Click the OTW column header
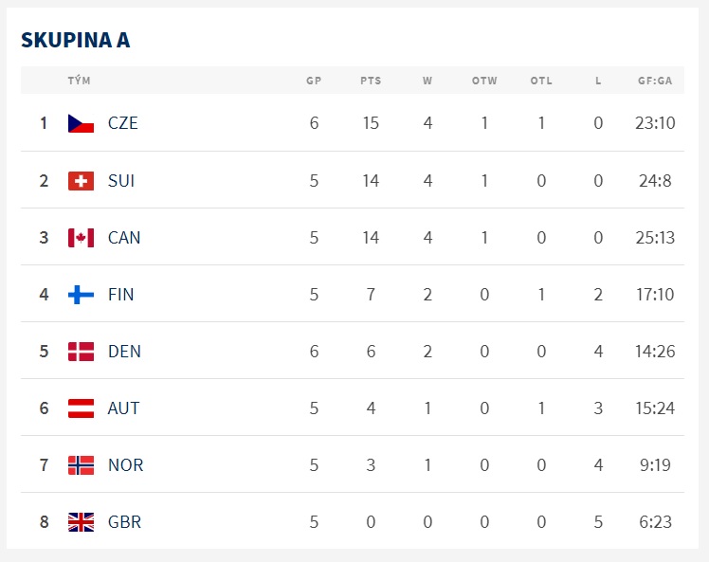709x562 pixels. tap(484, 81)
